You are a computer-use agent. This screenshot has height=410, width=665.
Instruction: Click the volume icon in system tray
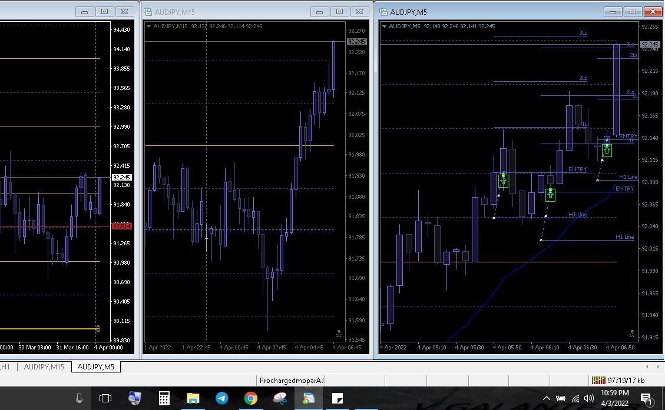588,399
